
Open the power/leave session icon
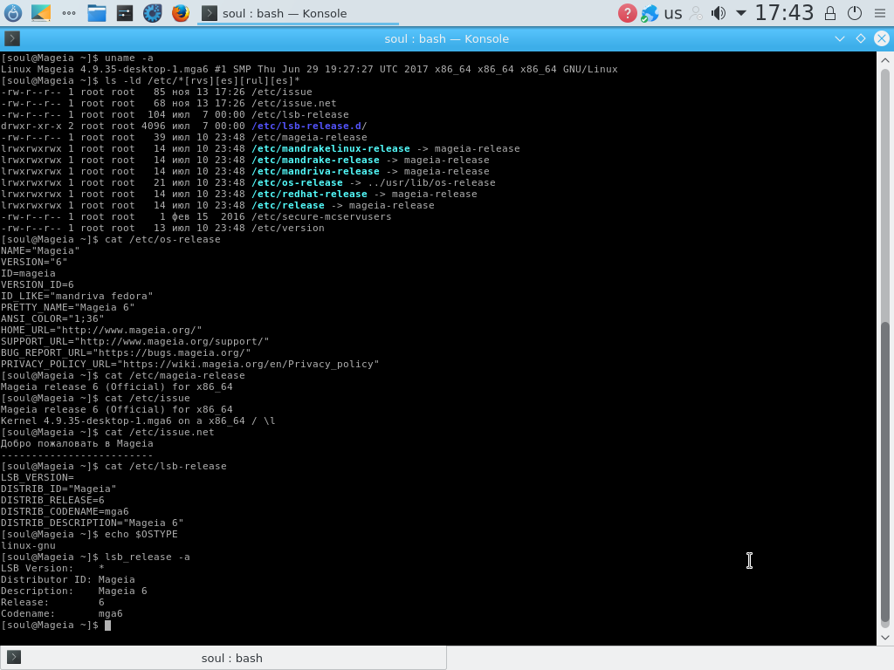[x=855, y=13]
